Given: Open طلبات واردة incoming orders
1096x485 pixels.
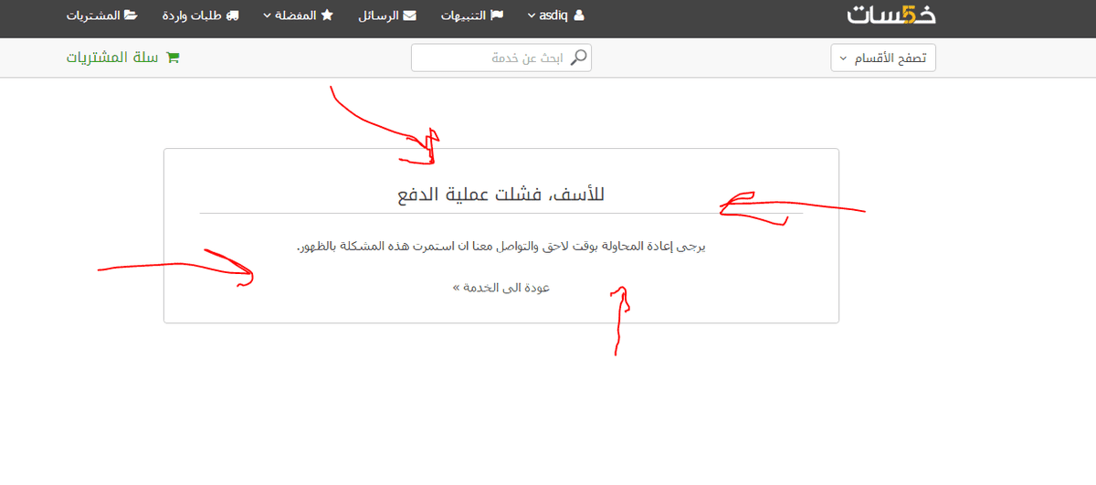Looking at the screenshot, I should tap(200, 16).
